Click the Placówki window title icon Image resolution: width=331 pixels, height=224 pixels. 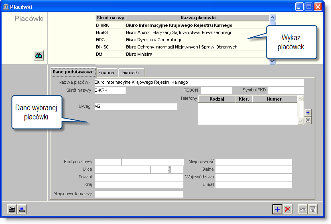click(6, 7)
